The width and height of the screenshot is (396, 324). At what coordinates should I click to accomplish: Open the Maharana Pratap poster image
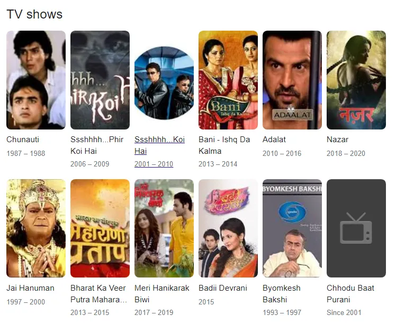(100, 228)
